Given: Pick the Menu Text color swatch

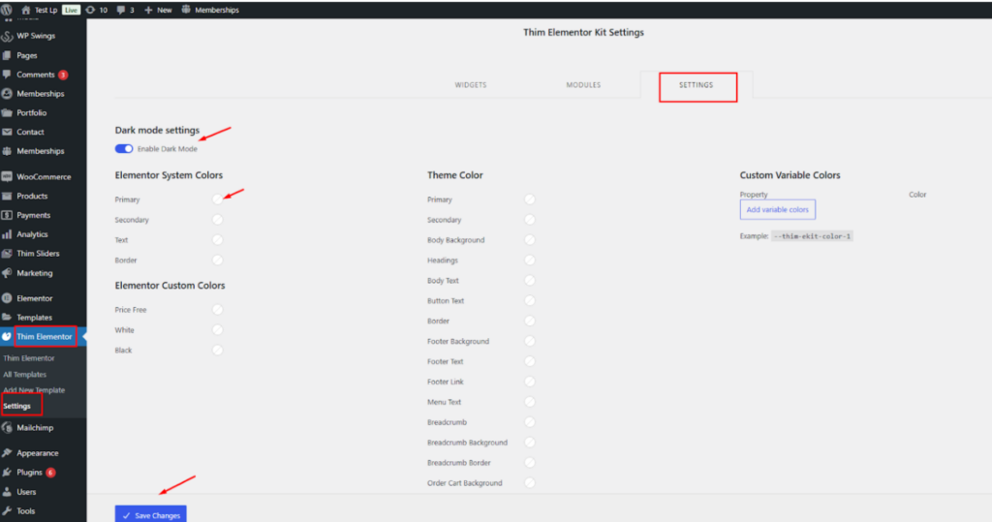Looking at the screenshot, I should click(530, 402).
